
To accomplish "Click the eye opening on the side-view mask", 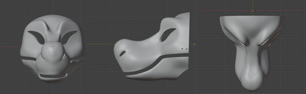I will point(168,35).
